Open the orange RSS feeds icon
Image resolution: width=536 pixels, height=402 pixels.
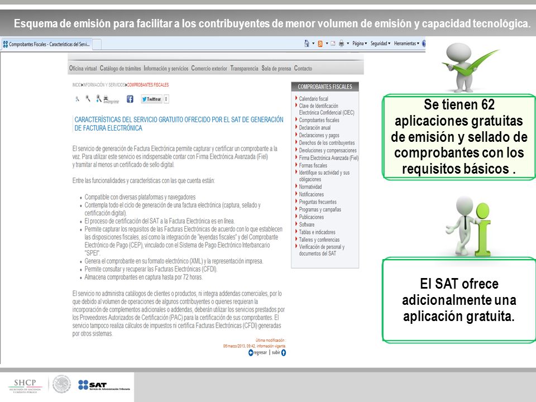pos(320,44)
